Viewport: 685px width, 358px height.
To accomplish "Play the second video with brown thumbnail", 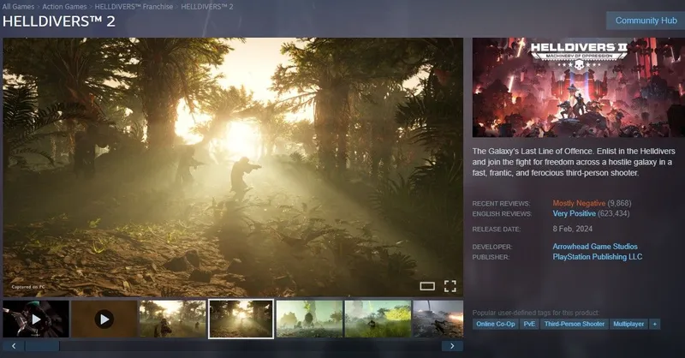I will [104, 319].
